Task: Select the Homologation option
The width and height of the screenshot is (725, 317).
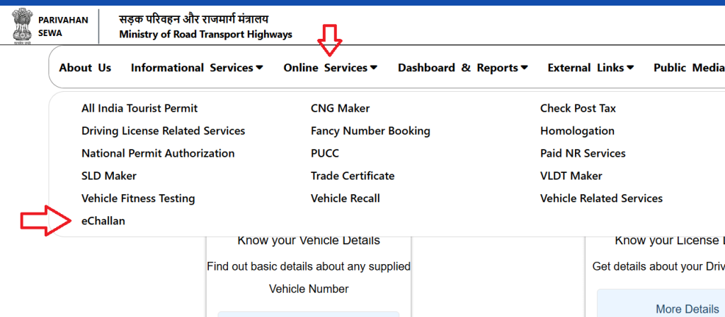Action: click(x=577, y=131)
